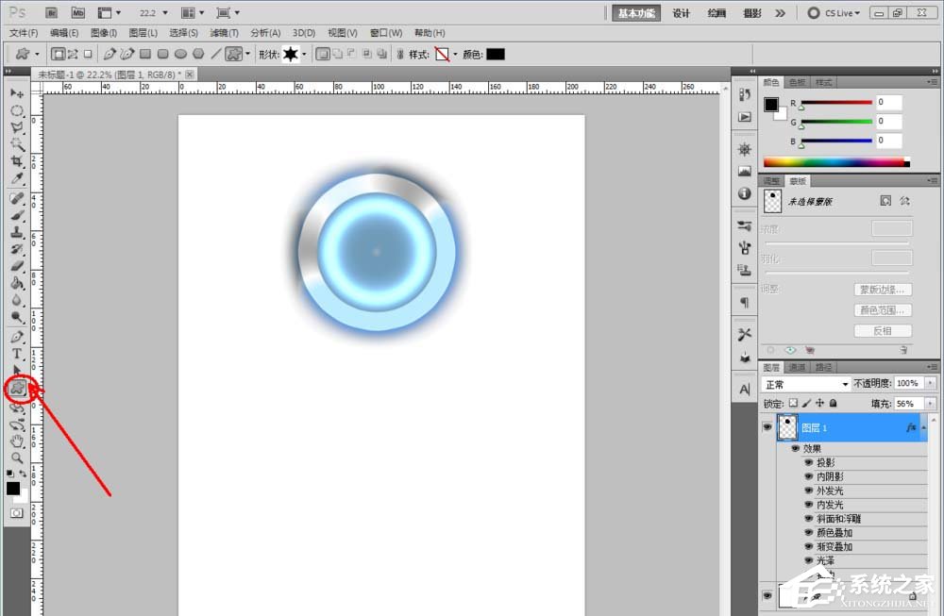Screen dimensions: 944x616
Task: Open the 滤镜(T) menu
Action: 223,33
